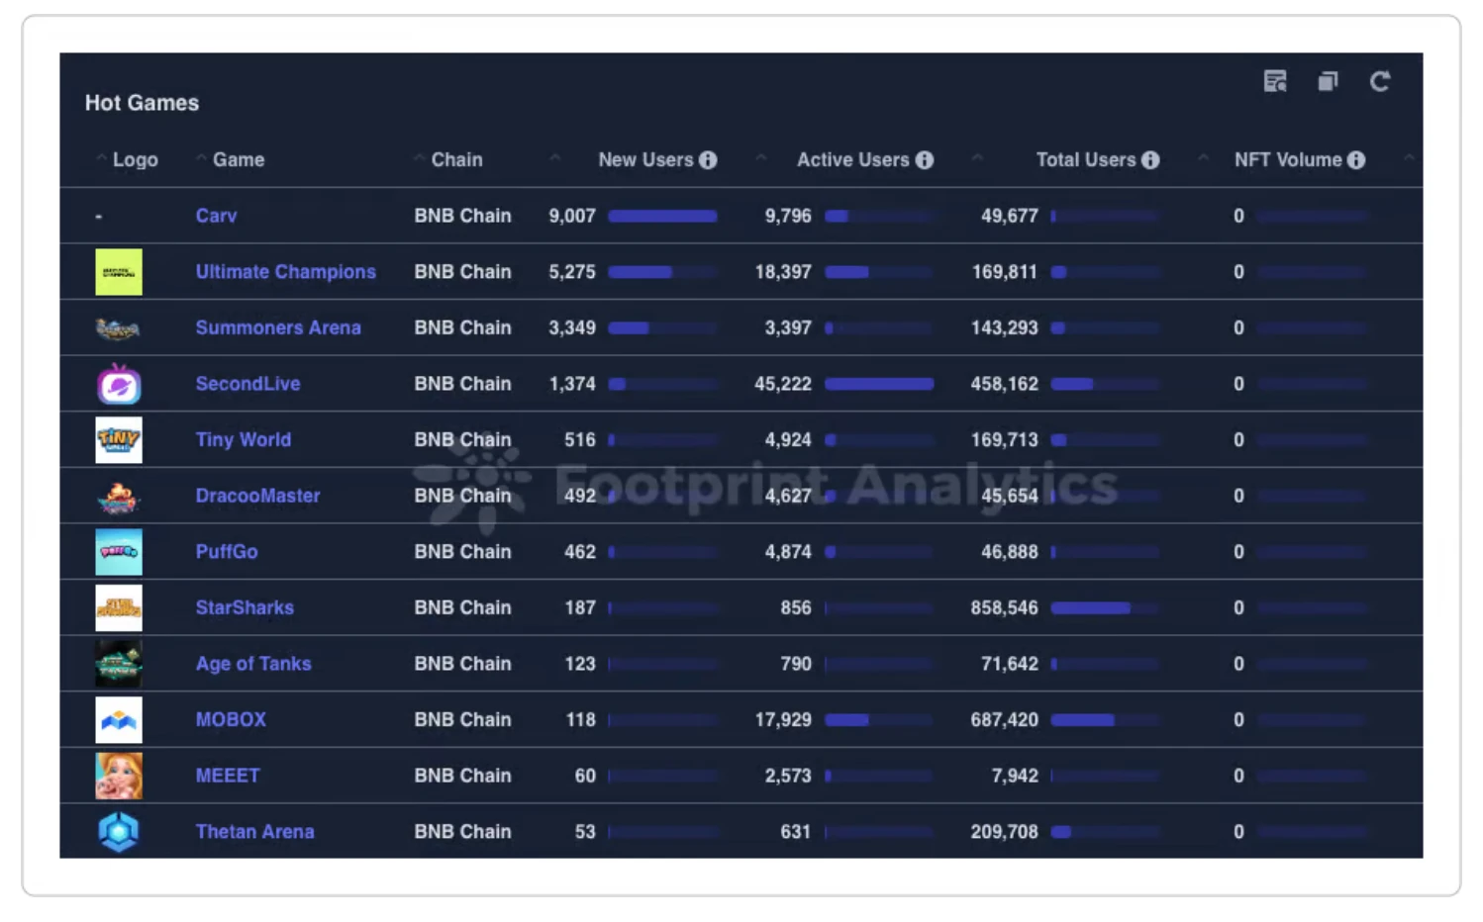Click the MOBOX logo image
This screenshot has width=1483, height=922.
click(119, 720)
